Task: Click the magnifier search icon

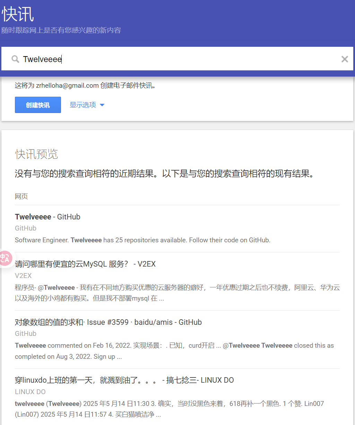Action: (15, 59)
